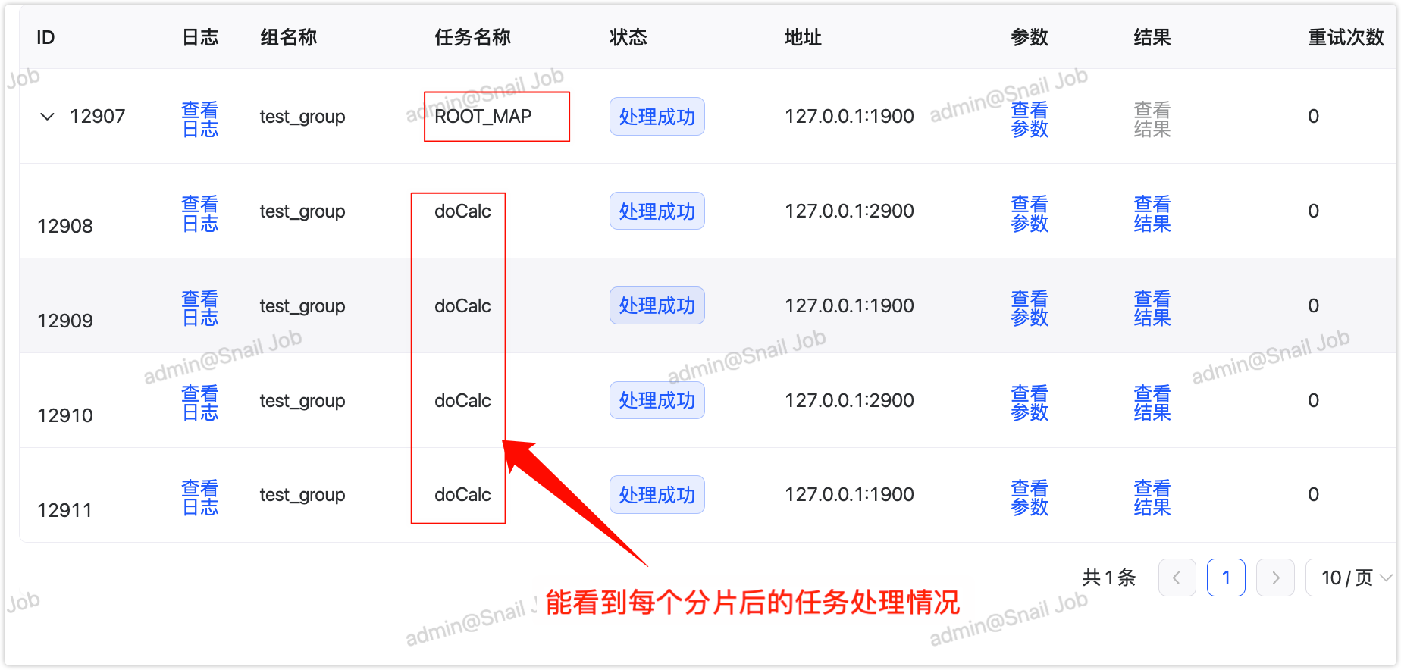
Task: Go to the next page arrow
Action: [x=1275, y=578]
